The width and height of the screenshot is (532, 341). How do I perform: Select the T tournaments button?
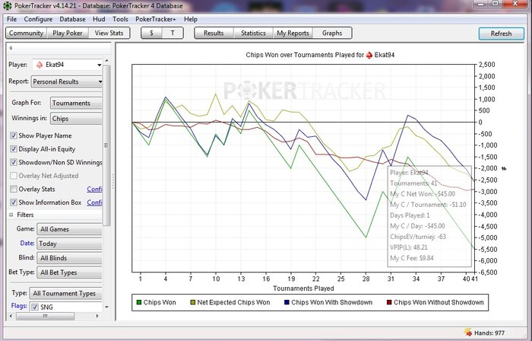[x=173, y=33]
